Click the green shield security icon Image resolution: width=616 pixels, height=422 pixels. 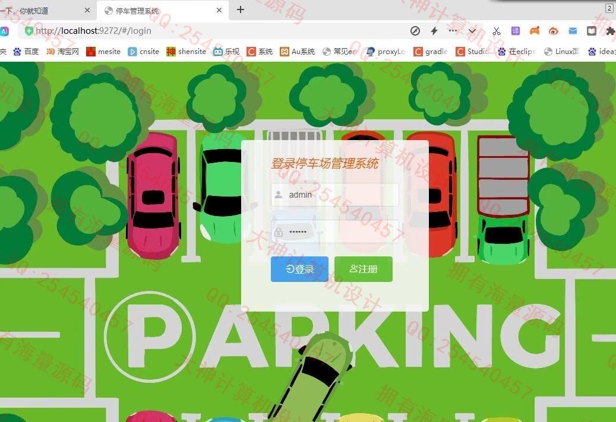tap(29, 31)
